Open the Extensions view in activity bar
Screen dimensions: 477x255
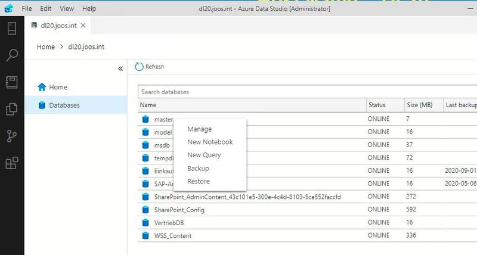pyautogui.click(x=12, y=163)
